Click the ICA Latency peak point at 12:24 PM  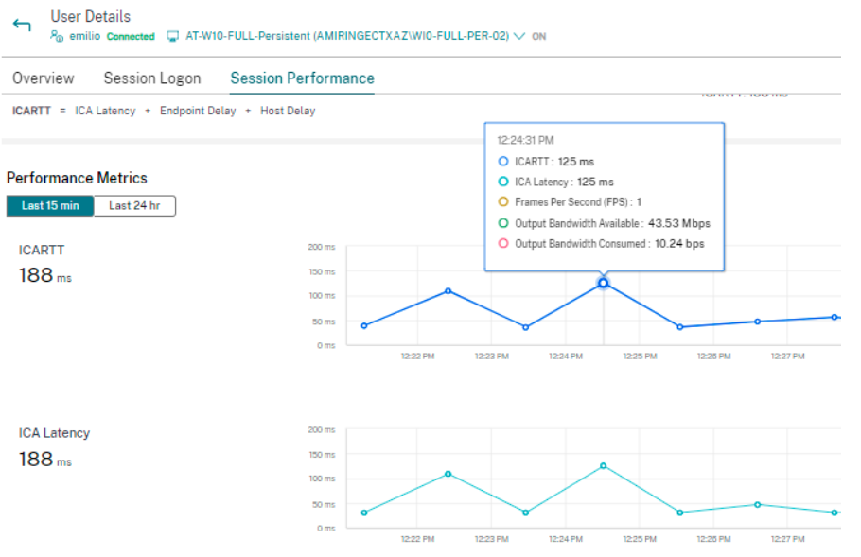(603, 465)
